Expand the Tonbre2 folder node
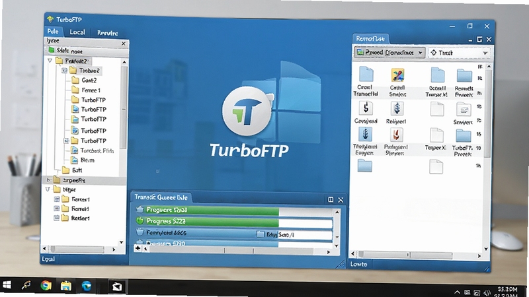 64,71
